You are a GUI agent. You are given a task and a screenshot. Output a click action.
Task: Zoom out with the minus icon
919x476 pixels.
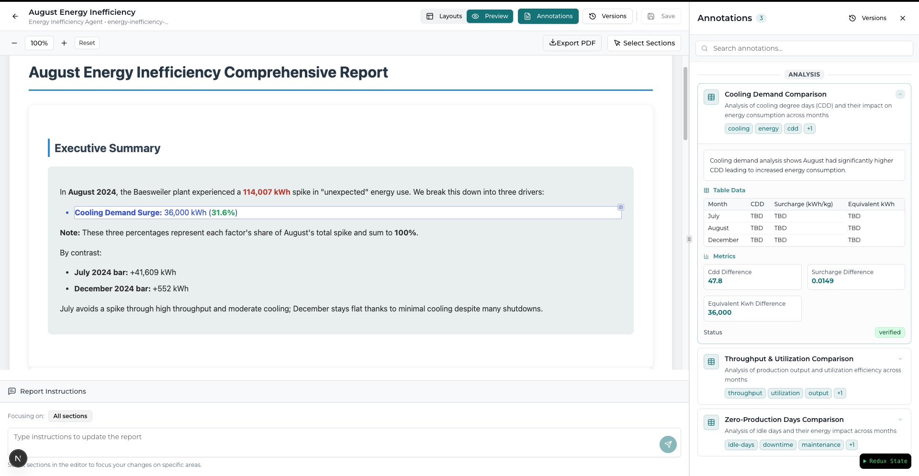[14, 43]
